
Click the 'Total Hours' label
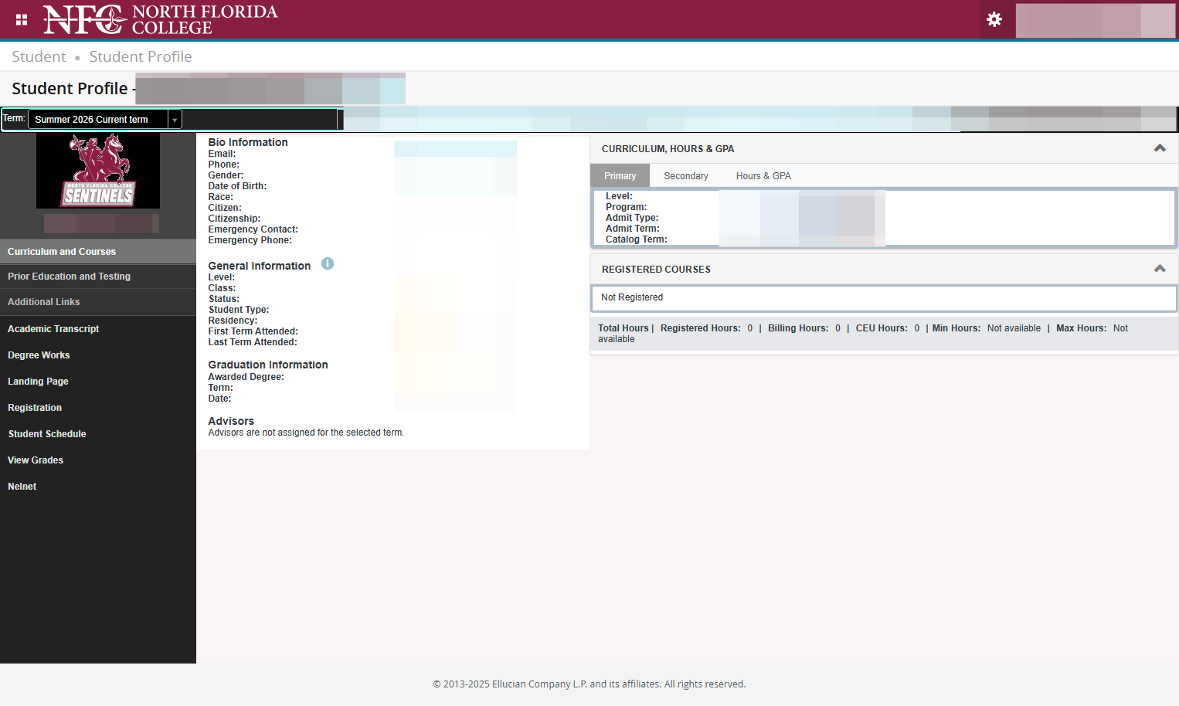point(623,328)
